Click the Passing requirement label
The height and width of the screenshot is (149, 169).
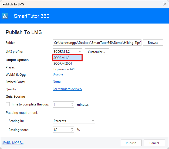[x=22, y=112]
